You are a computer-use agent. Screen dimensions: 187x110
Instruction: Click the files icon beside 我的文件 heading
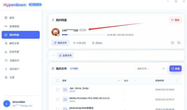point(53,69)
